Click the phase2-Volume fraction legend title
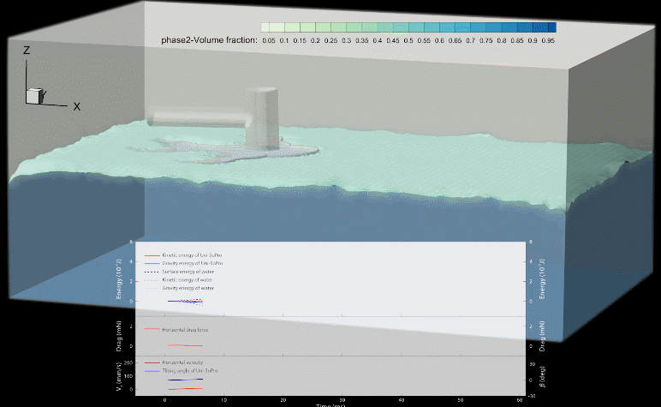The width and height of the screenshot is (661, 407). point(209,40)
